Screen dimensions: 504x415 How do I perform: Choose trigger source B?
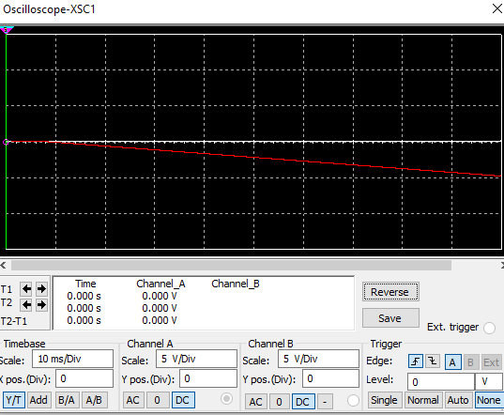click(x=470, y=362)
